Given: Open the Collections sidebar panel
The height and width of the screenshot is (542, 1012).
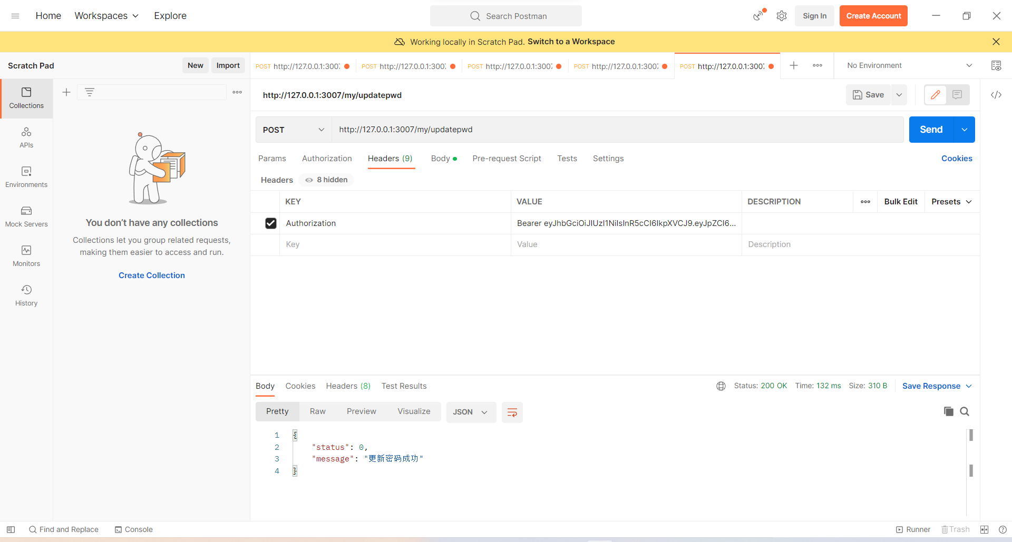Looking at the screenshot, I should click(x=26, y=98).
